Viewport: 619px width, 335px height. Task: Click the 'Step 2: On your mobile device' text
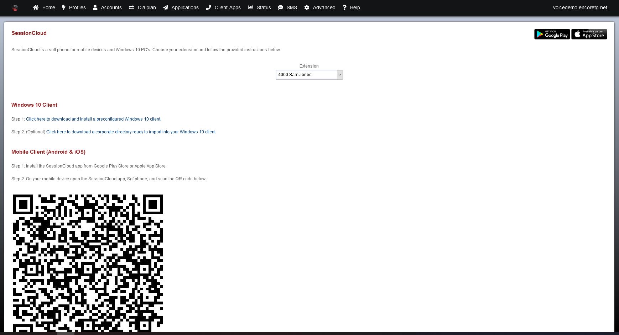[x=109, y=179]
